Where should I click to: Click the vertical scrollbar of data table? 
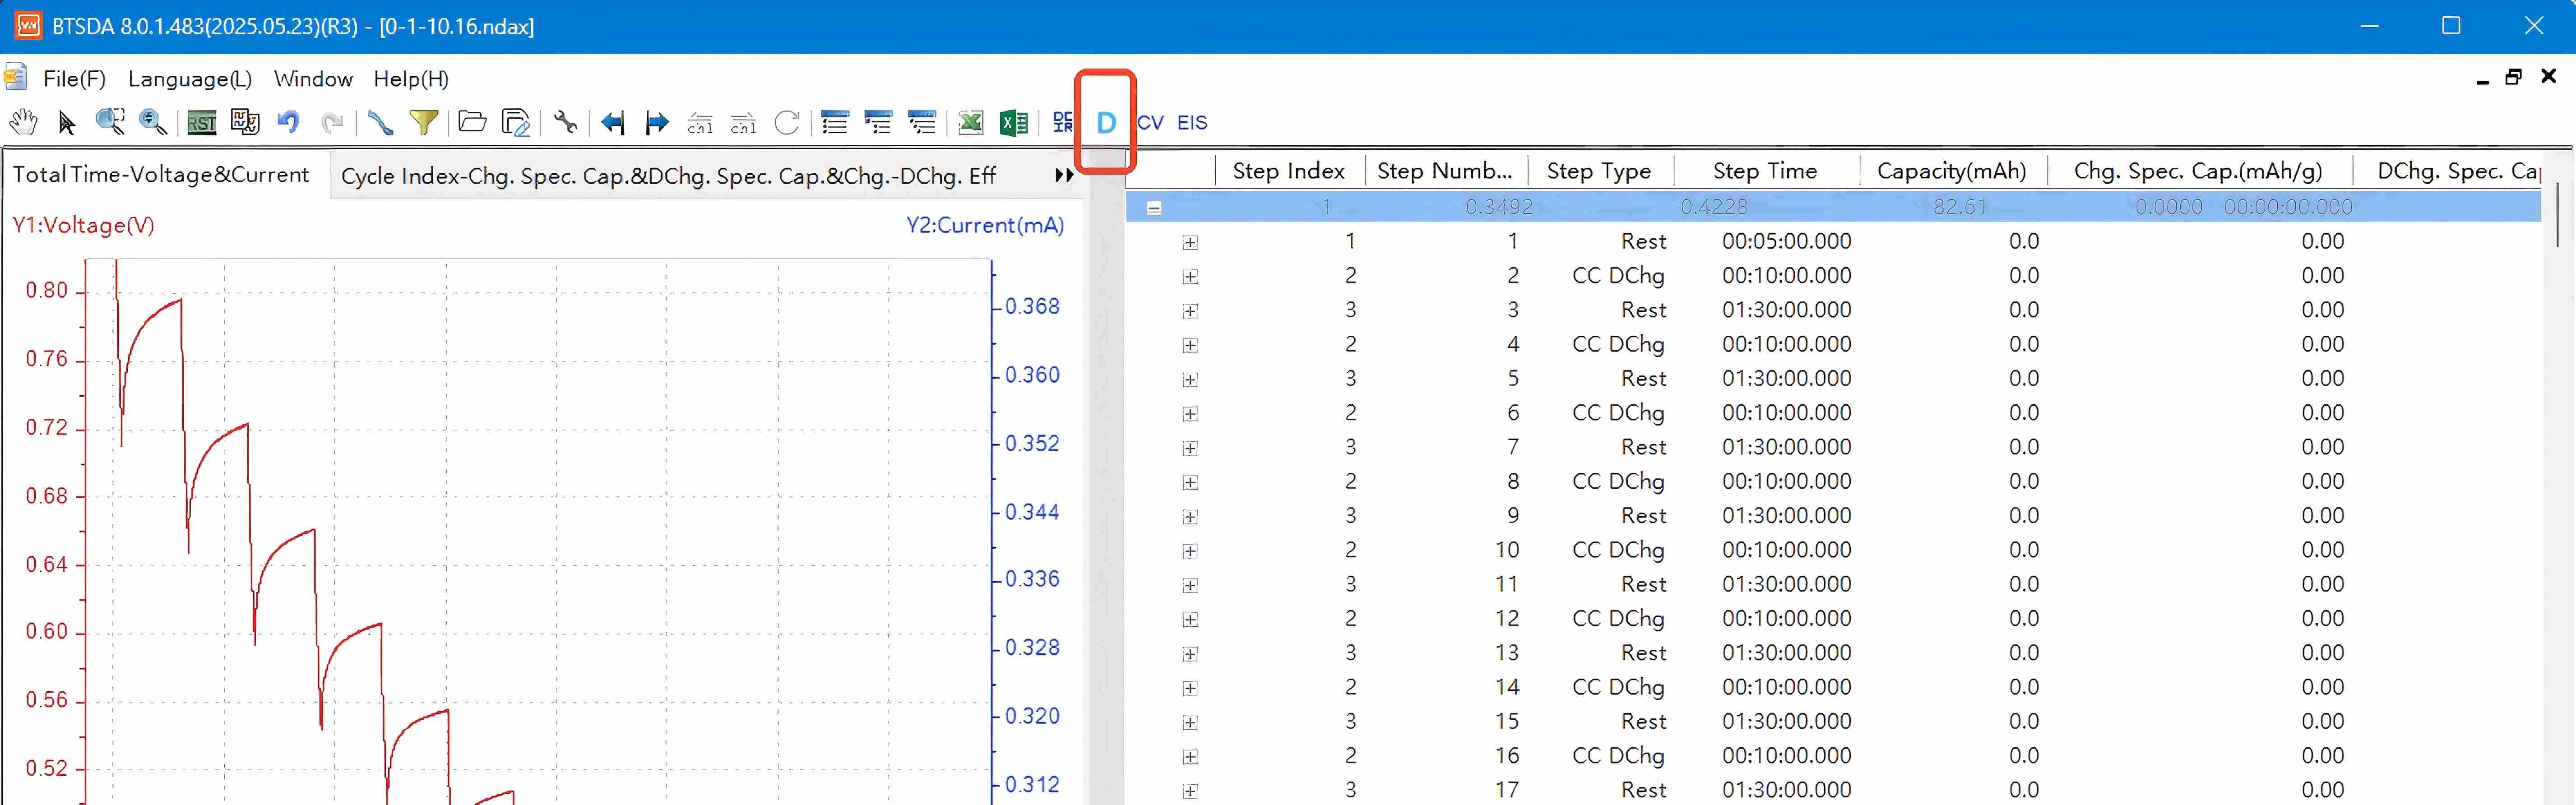(x=2557, y=213)
